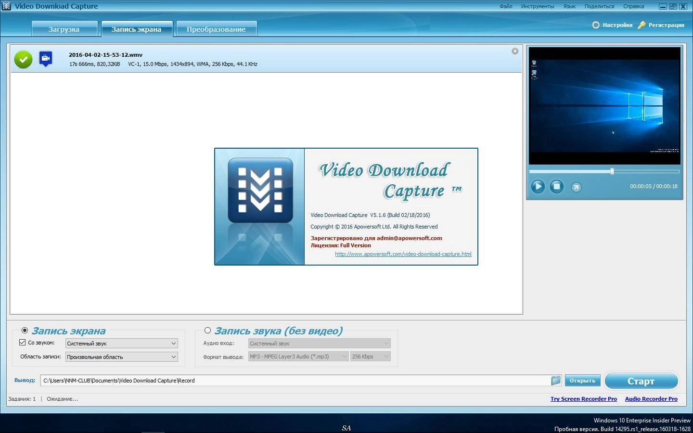The width and height of the screenshot is (693, 433).
Task: Select Запись экрана radio button
Action: pyautogui.click(x=25, y=331)
